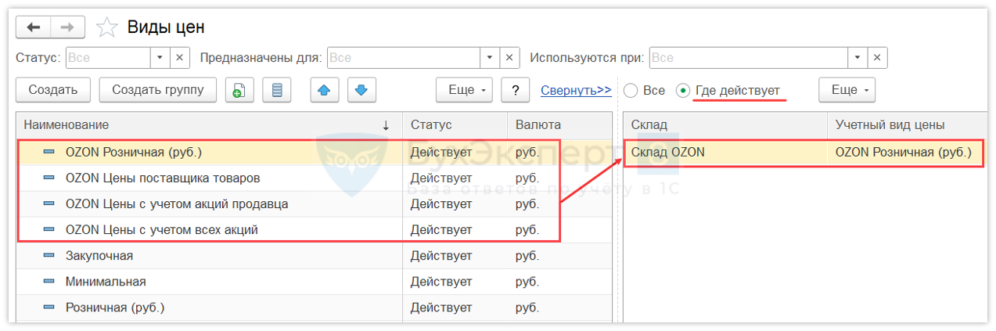Clear the Статус filter field
Image resolution: width=996 pixels, height=331 pixels.
(x=179, y=58)
